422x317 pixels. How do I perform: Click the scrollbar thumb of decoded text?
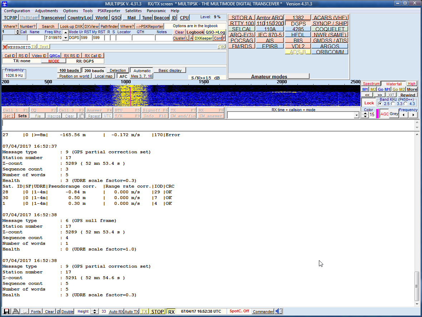[417, 286]
